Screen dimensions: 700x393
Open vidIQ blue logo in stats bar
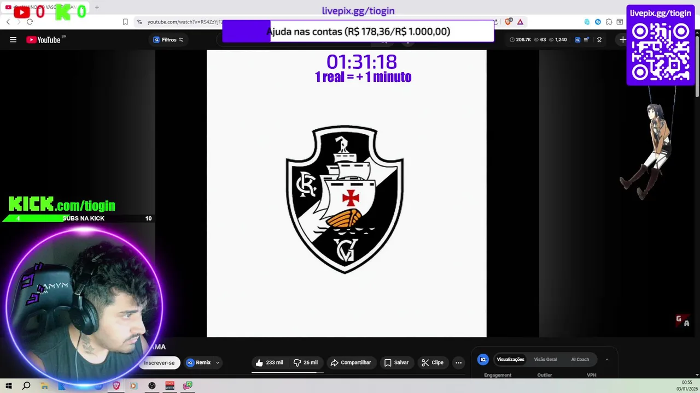[x=577, y=40]
